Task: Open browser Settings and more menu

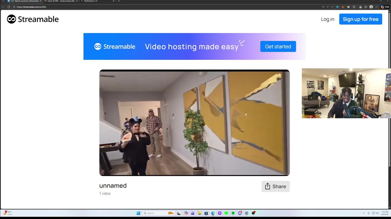Action: [377, 7]
